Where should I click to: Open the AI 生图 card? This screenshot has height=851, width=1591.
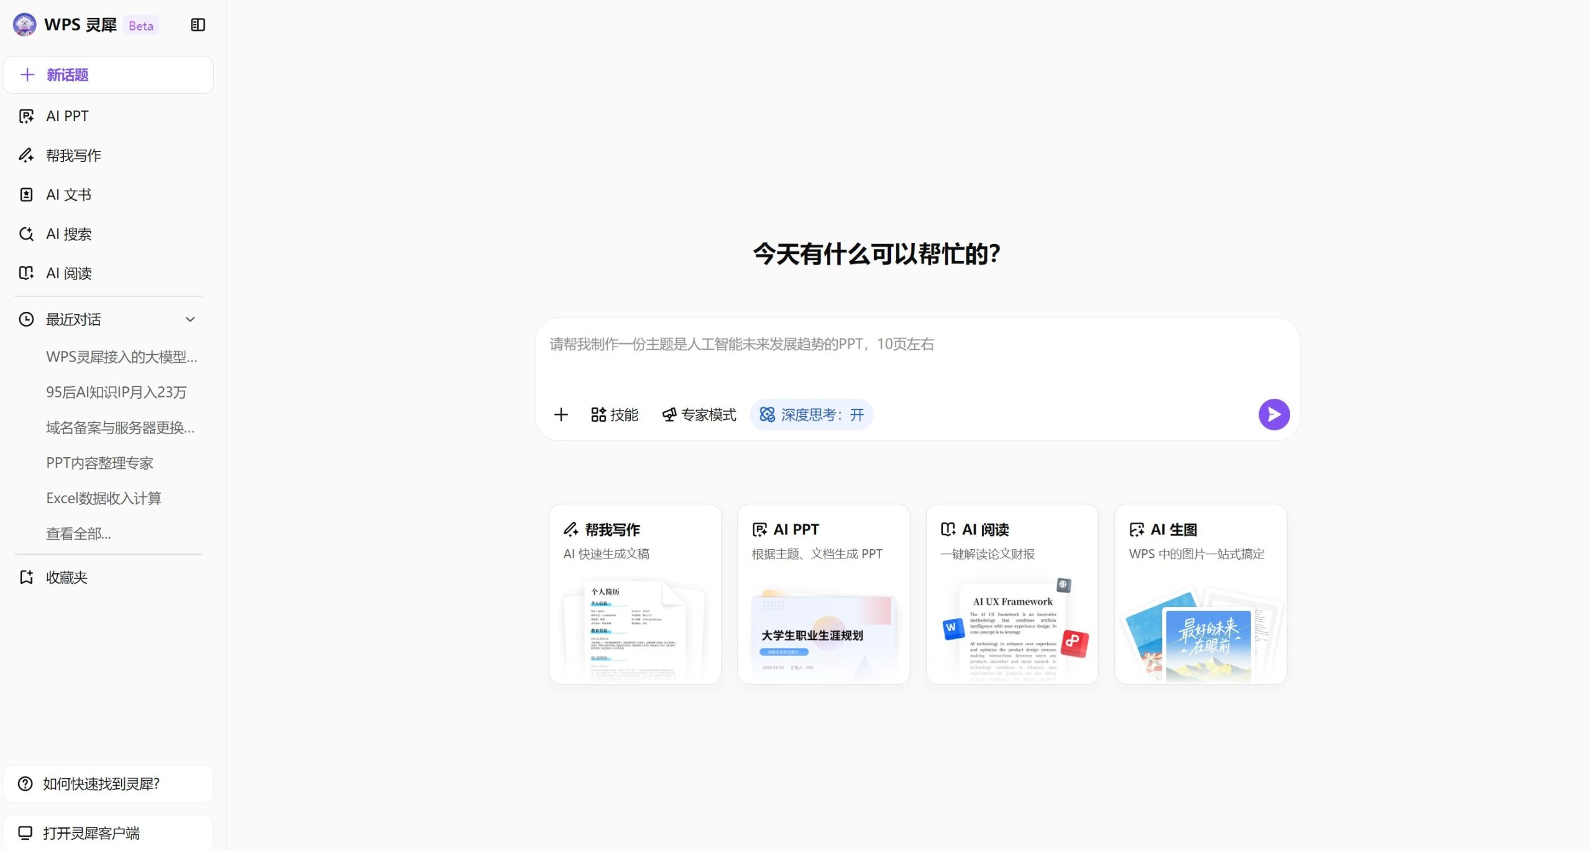tap(1201, 594)
